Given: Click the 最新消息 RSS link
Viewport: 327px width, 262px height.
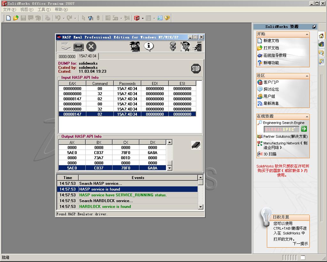Looking at the screenshot, I should [271, 103].
